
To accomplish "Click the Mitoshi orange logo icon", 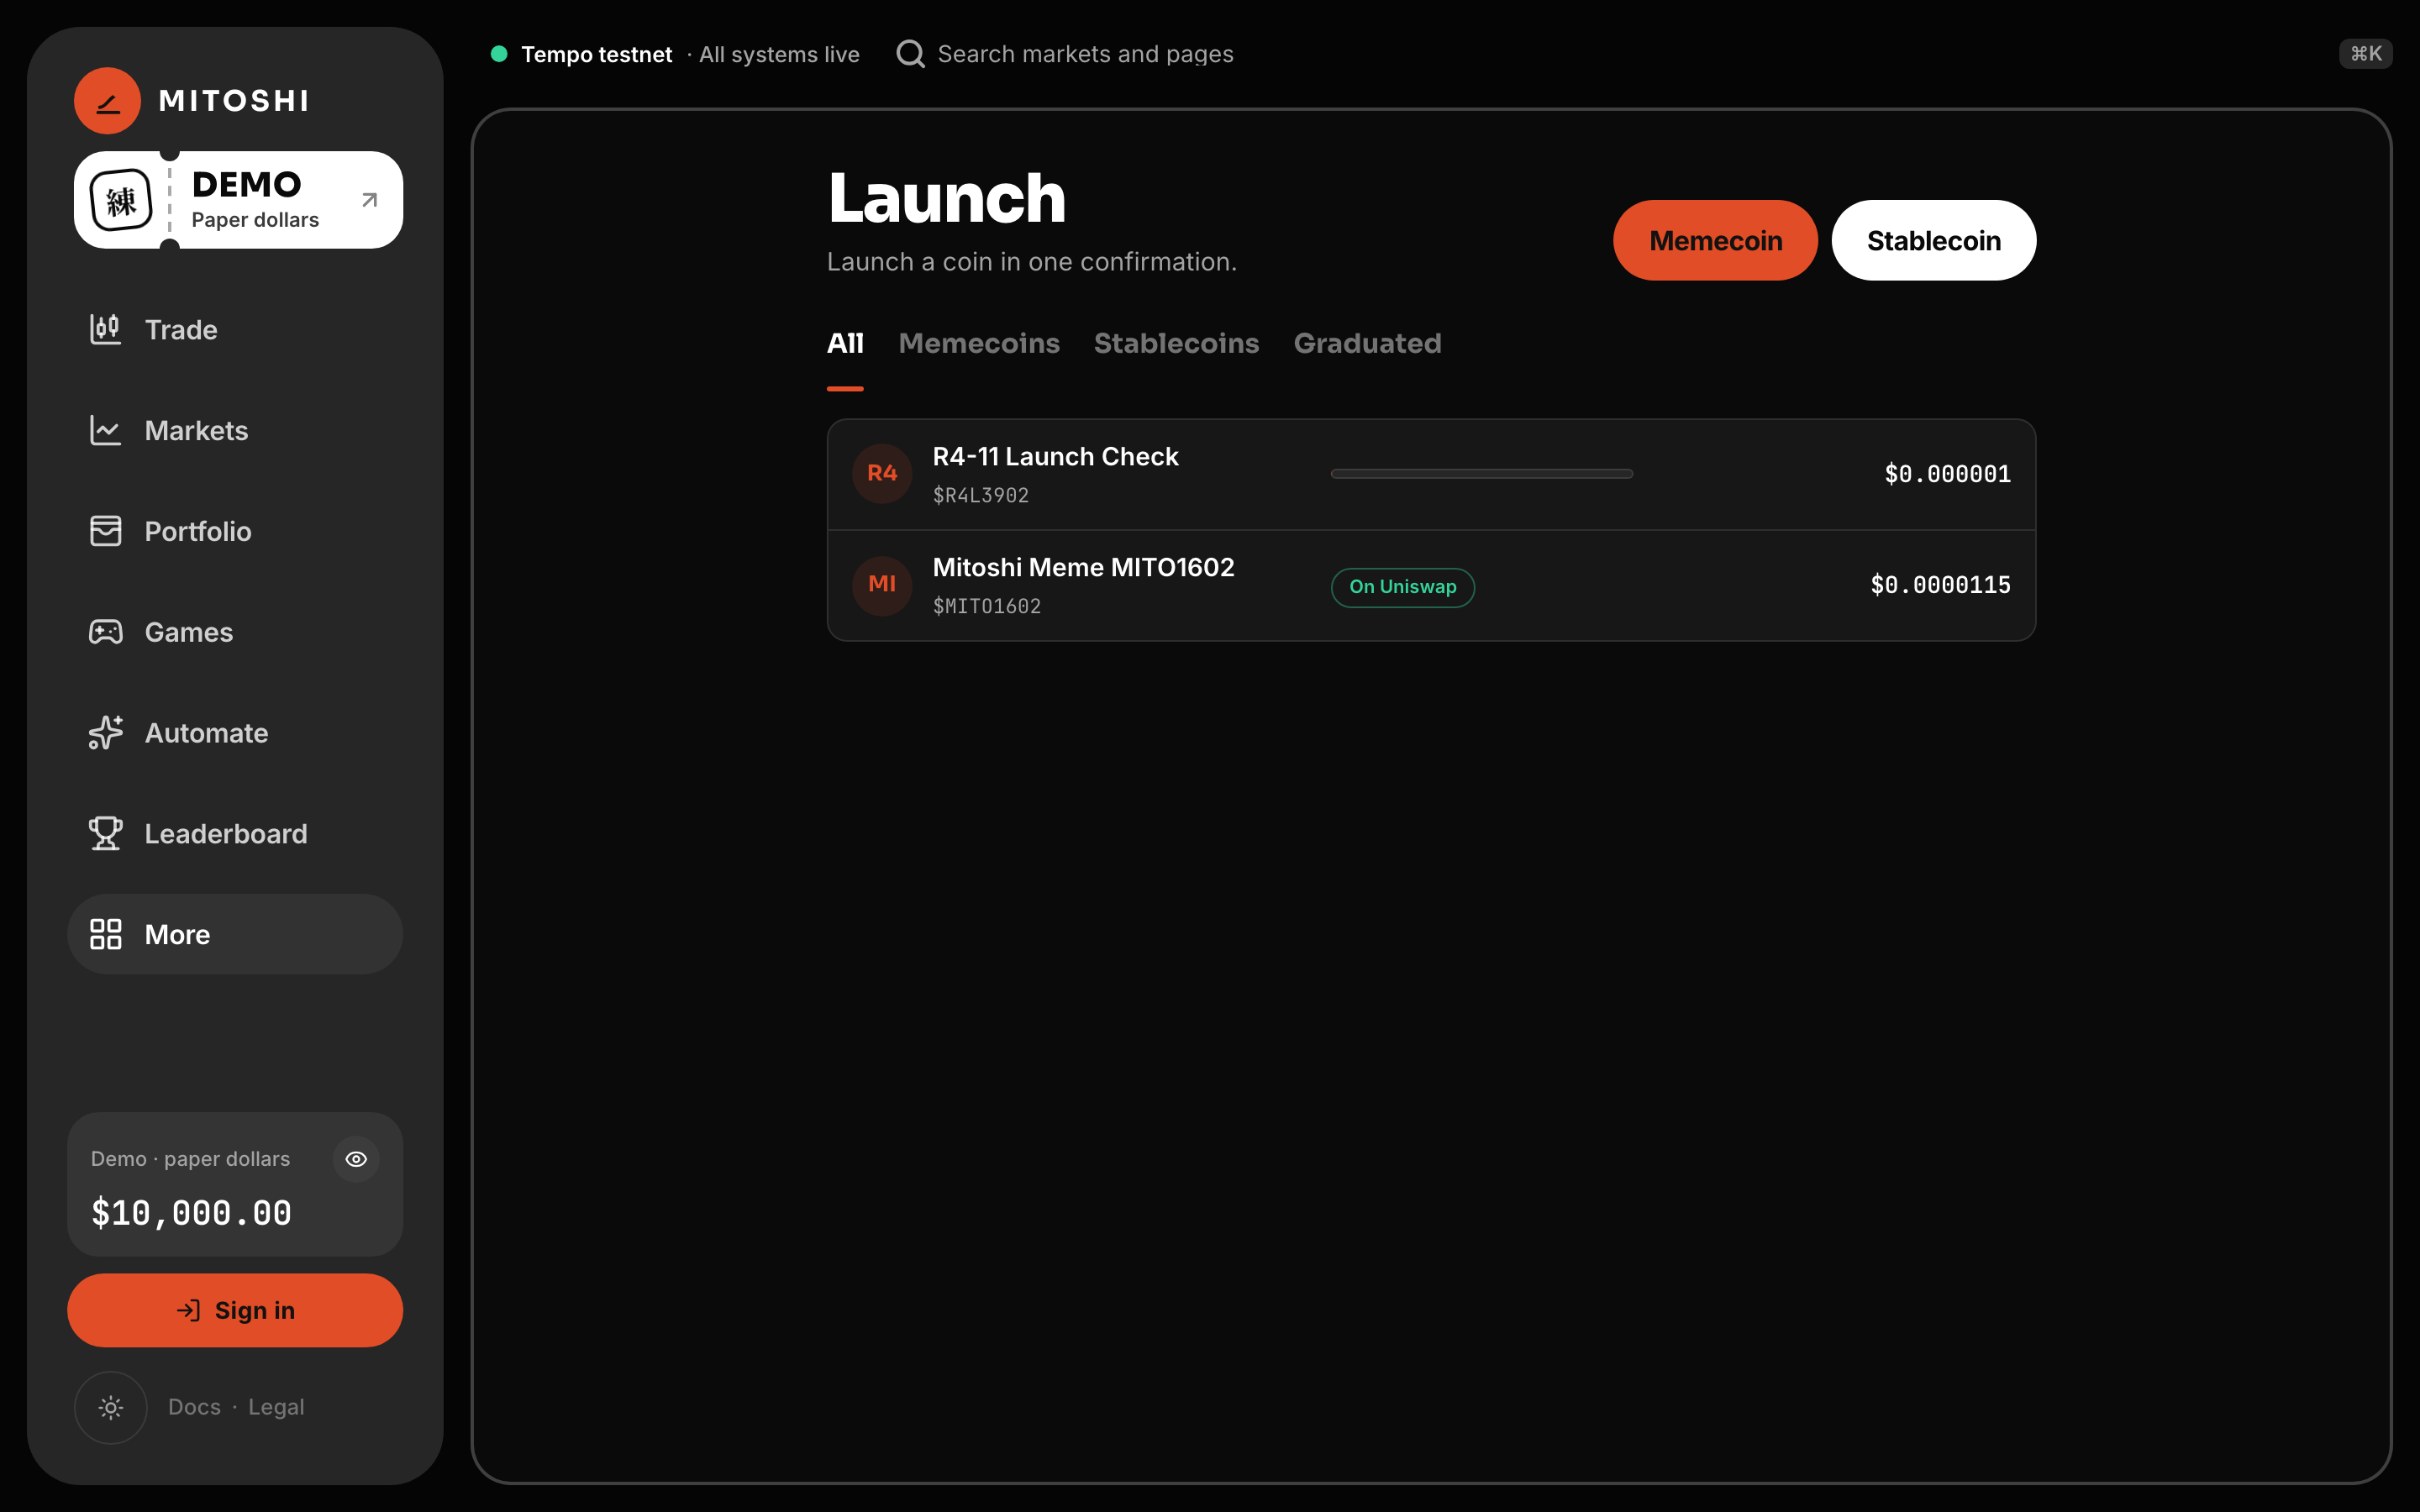I will 107,101.
